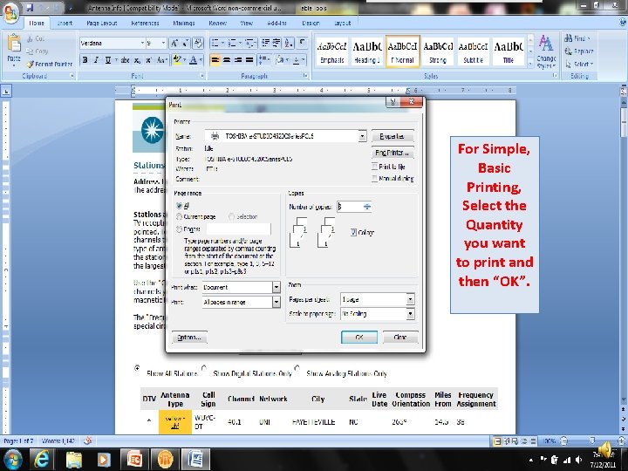Open the font size dropdown
628x471 pixels.
tap(163, 43)
